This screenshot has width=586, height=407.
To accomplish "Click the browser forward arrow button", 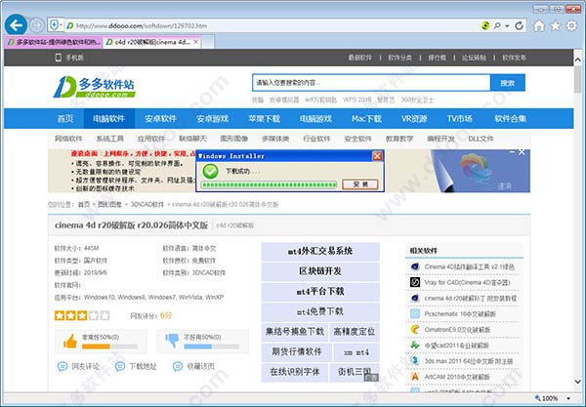I will 37,25.
